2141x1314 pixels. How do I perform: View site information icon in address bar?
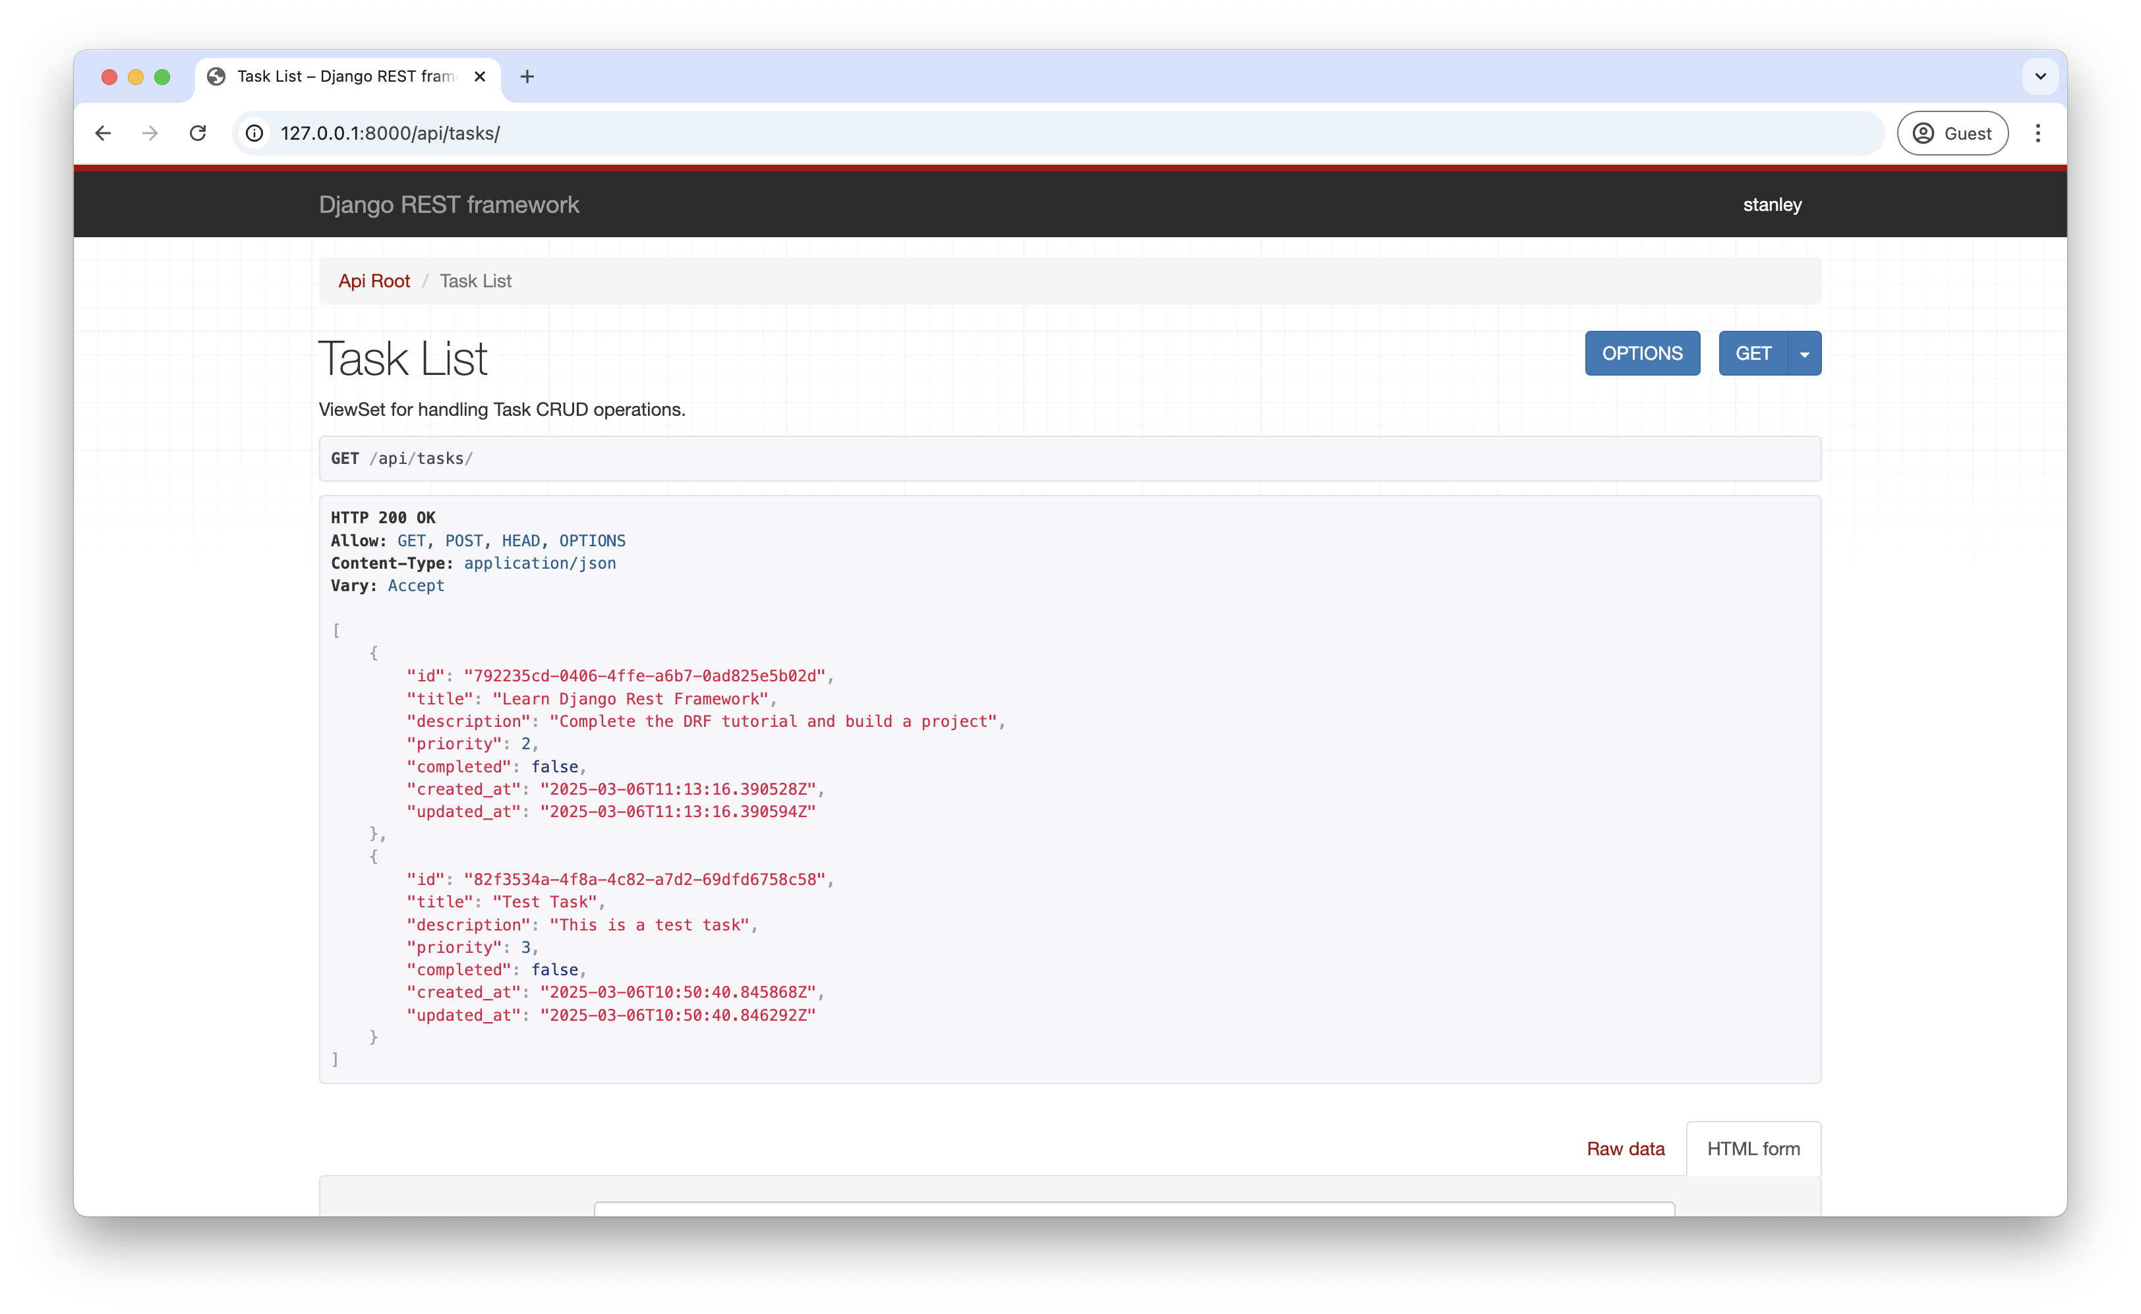(254, 133)
